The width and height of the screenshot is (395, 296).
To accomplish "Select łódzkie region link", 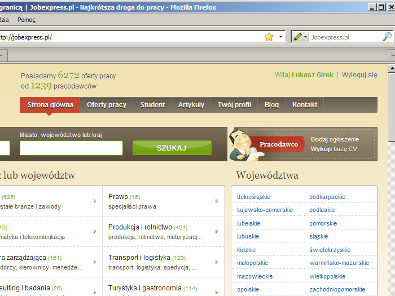I will click(246, 250).
